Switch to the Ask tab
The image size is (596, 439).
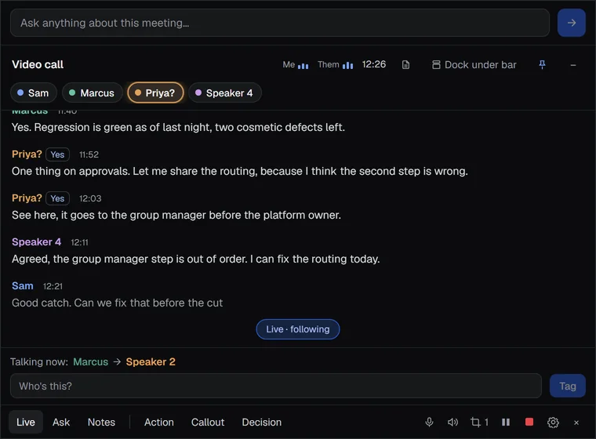click(x=61, y=422)
